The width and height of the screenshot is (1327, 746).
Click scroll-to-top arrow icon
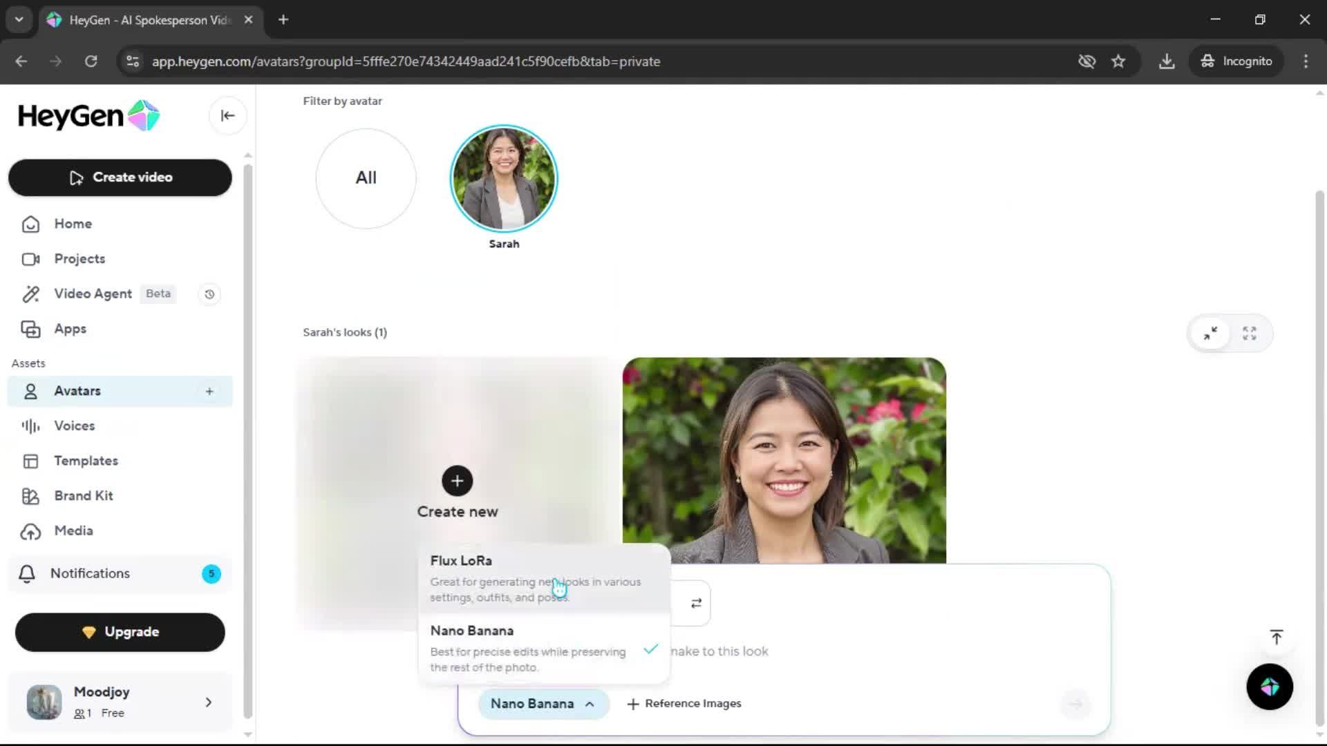pyautogui.click(x=1276, y=637)
